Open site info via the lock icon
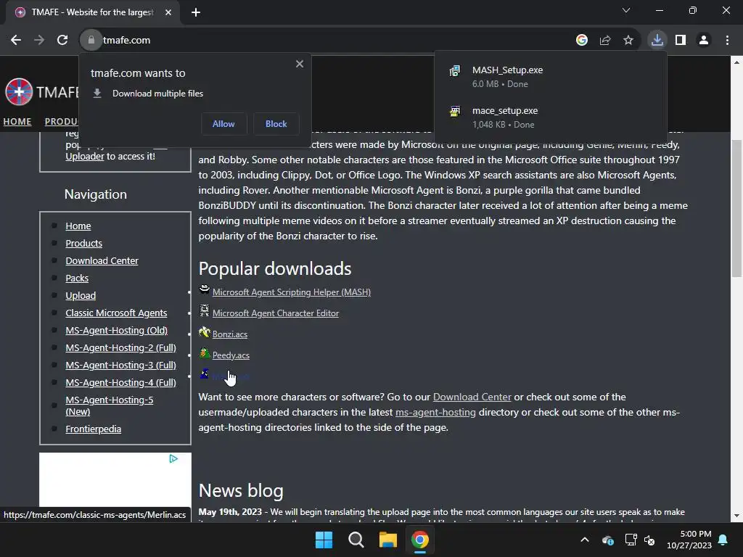 pyautogui.click(x=91, y=41)
